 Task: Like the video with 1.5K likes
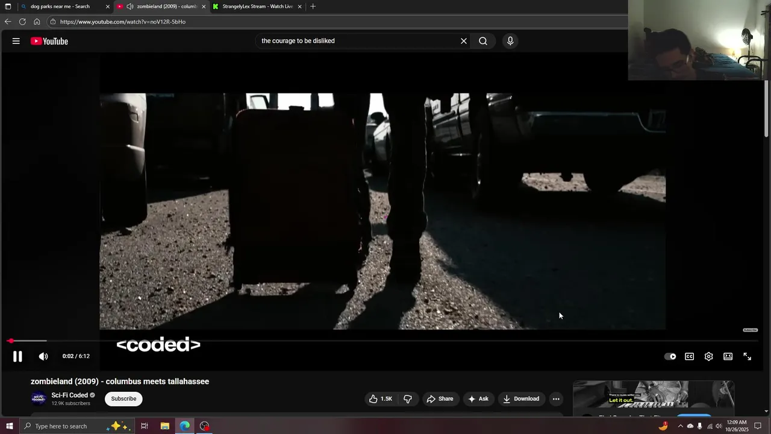[381, 398]
